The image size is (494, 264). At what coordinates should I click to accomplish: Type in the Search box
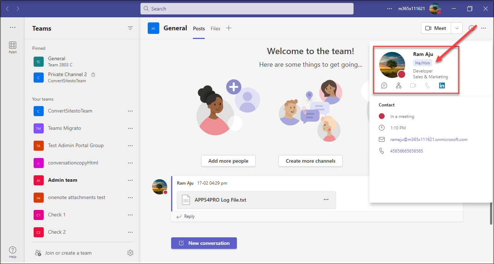click(x=247, y=9)
